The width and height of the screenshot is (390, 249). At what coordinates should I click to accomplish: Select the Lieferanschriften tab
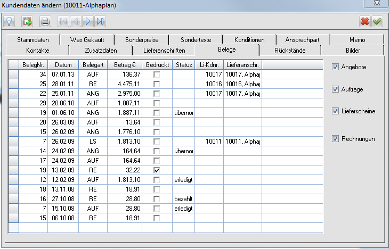[x=164, y=51]
